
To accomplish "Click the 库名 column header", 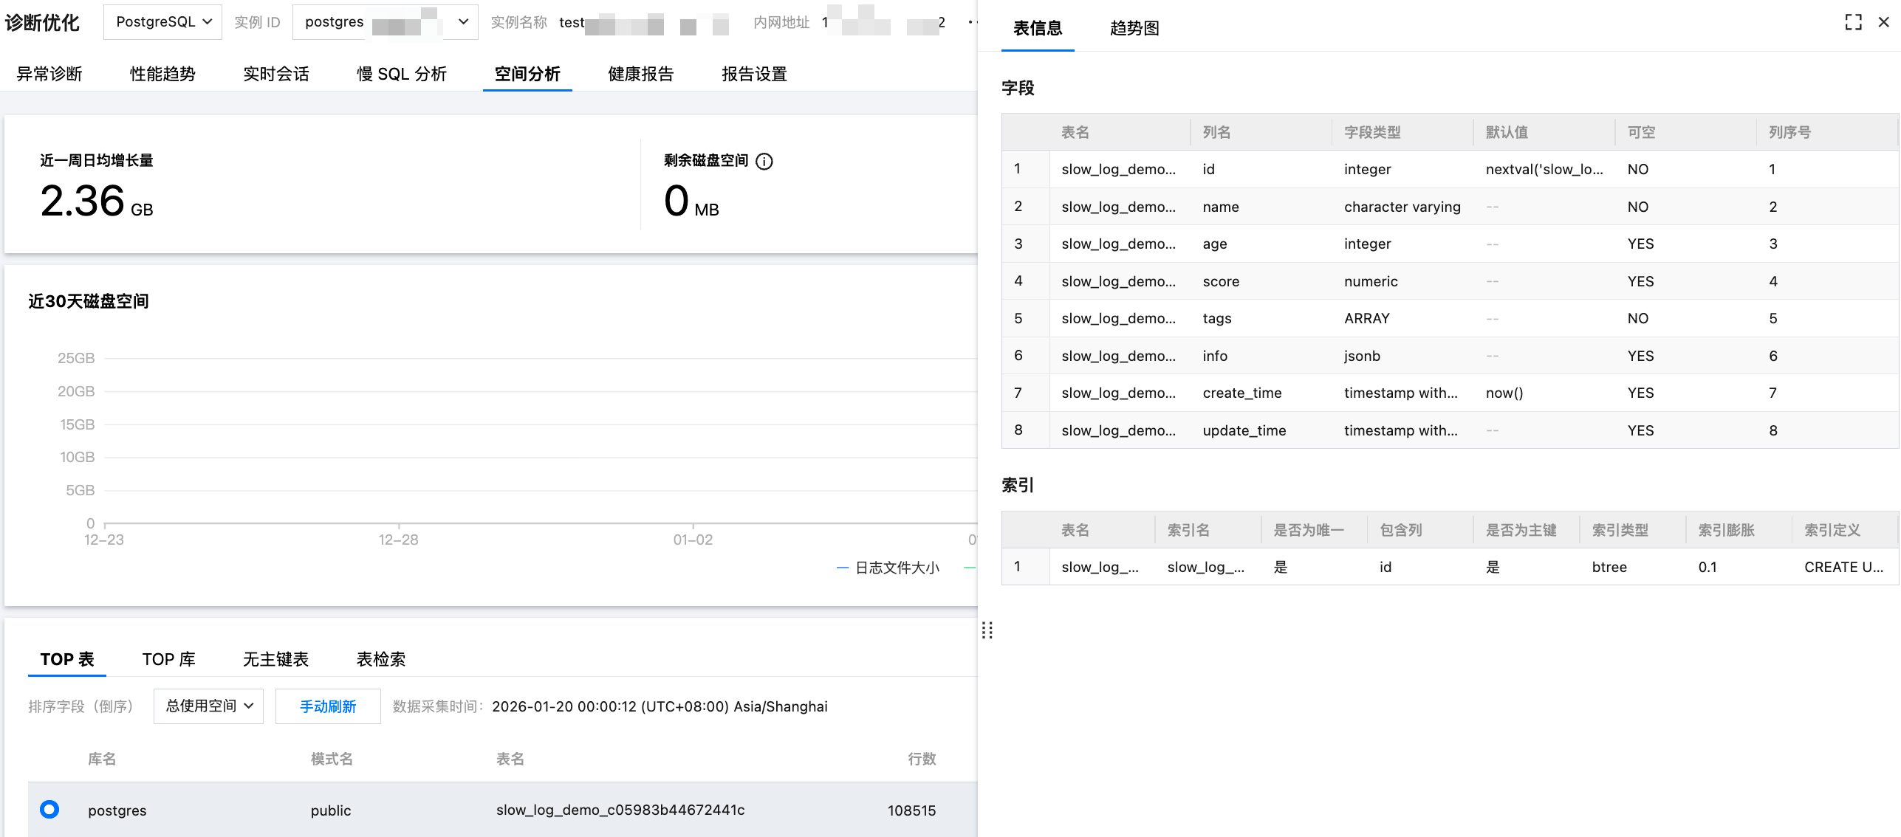I will click(x=102, y=759).
